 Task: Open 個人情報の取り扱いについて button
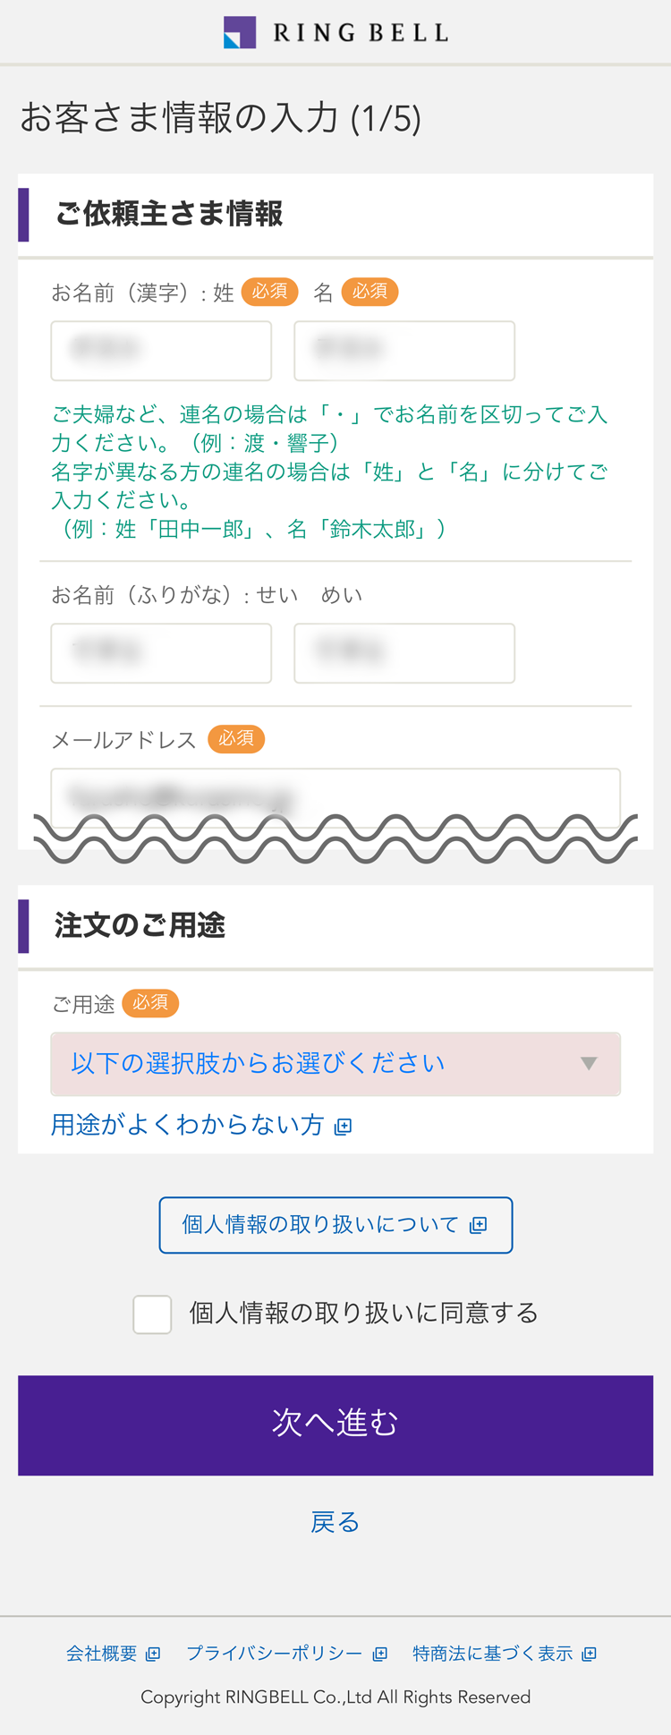pos(335,1225)
